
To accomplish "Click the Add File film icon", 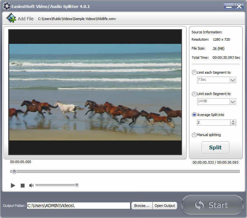I will pos(11,18).
